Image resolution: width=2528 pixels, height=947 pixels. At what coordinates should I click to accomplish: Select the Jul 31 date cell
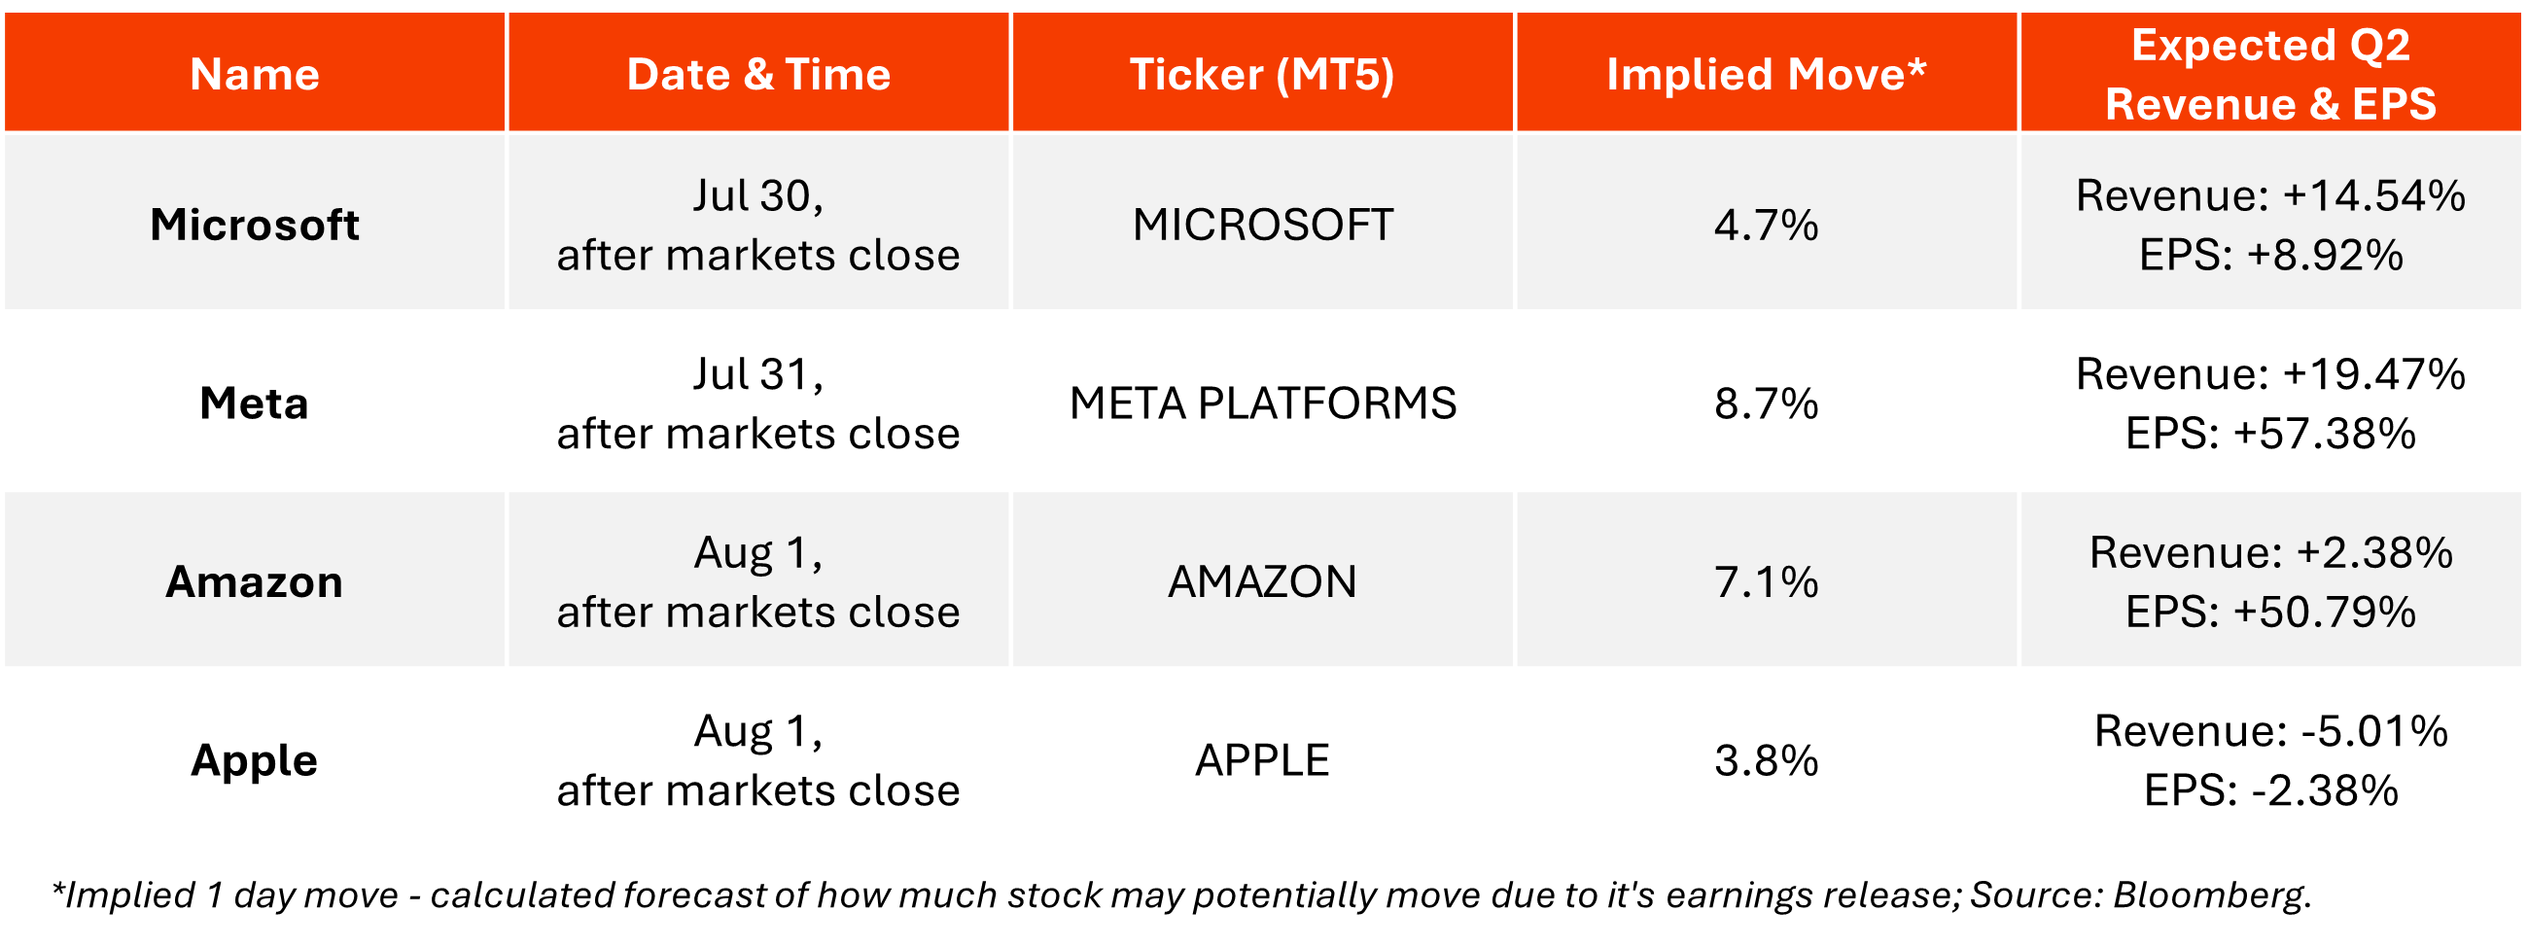(758, 403)
